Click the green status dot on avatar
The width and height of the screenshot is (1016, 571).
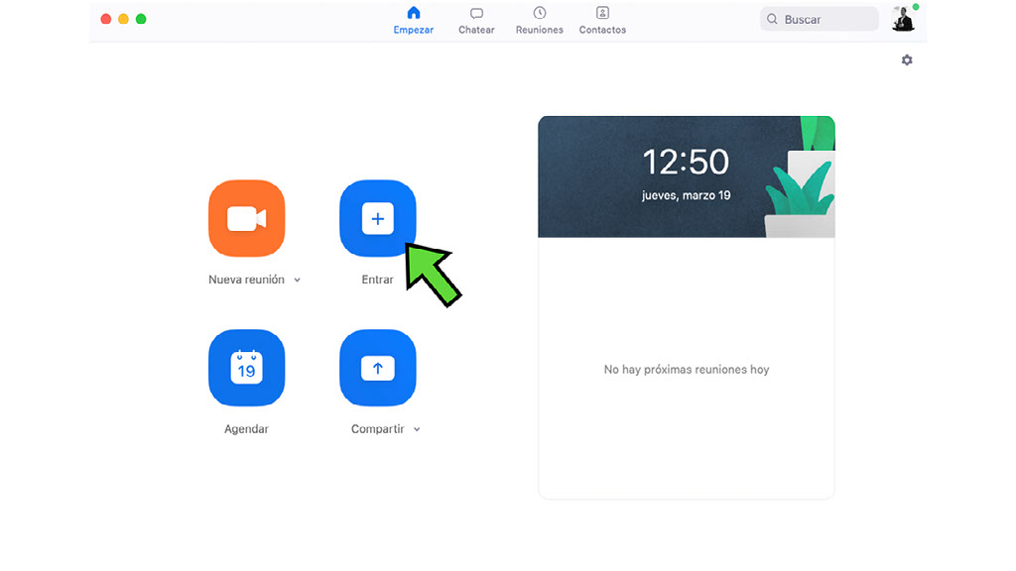916,7
